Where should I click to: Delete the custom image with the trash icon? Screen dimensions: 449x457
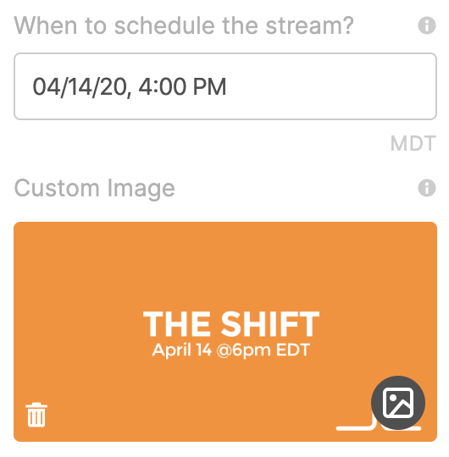(x=36, y=415)
